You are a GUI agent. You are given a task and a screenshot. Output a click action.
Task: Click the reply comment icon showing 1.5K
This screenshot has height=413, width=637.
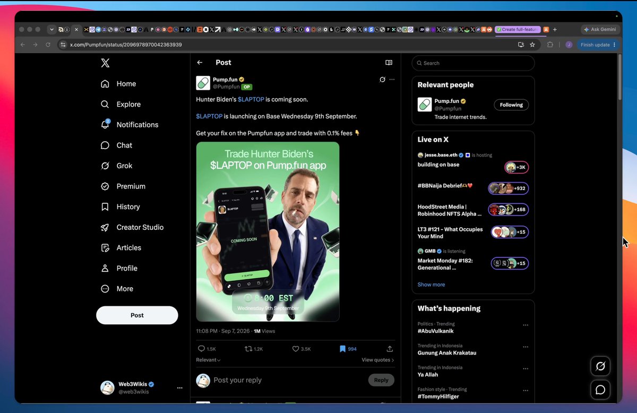tap(206, 349)
